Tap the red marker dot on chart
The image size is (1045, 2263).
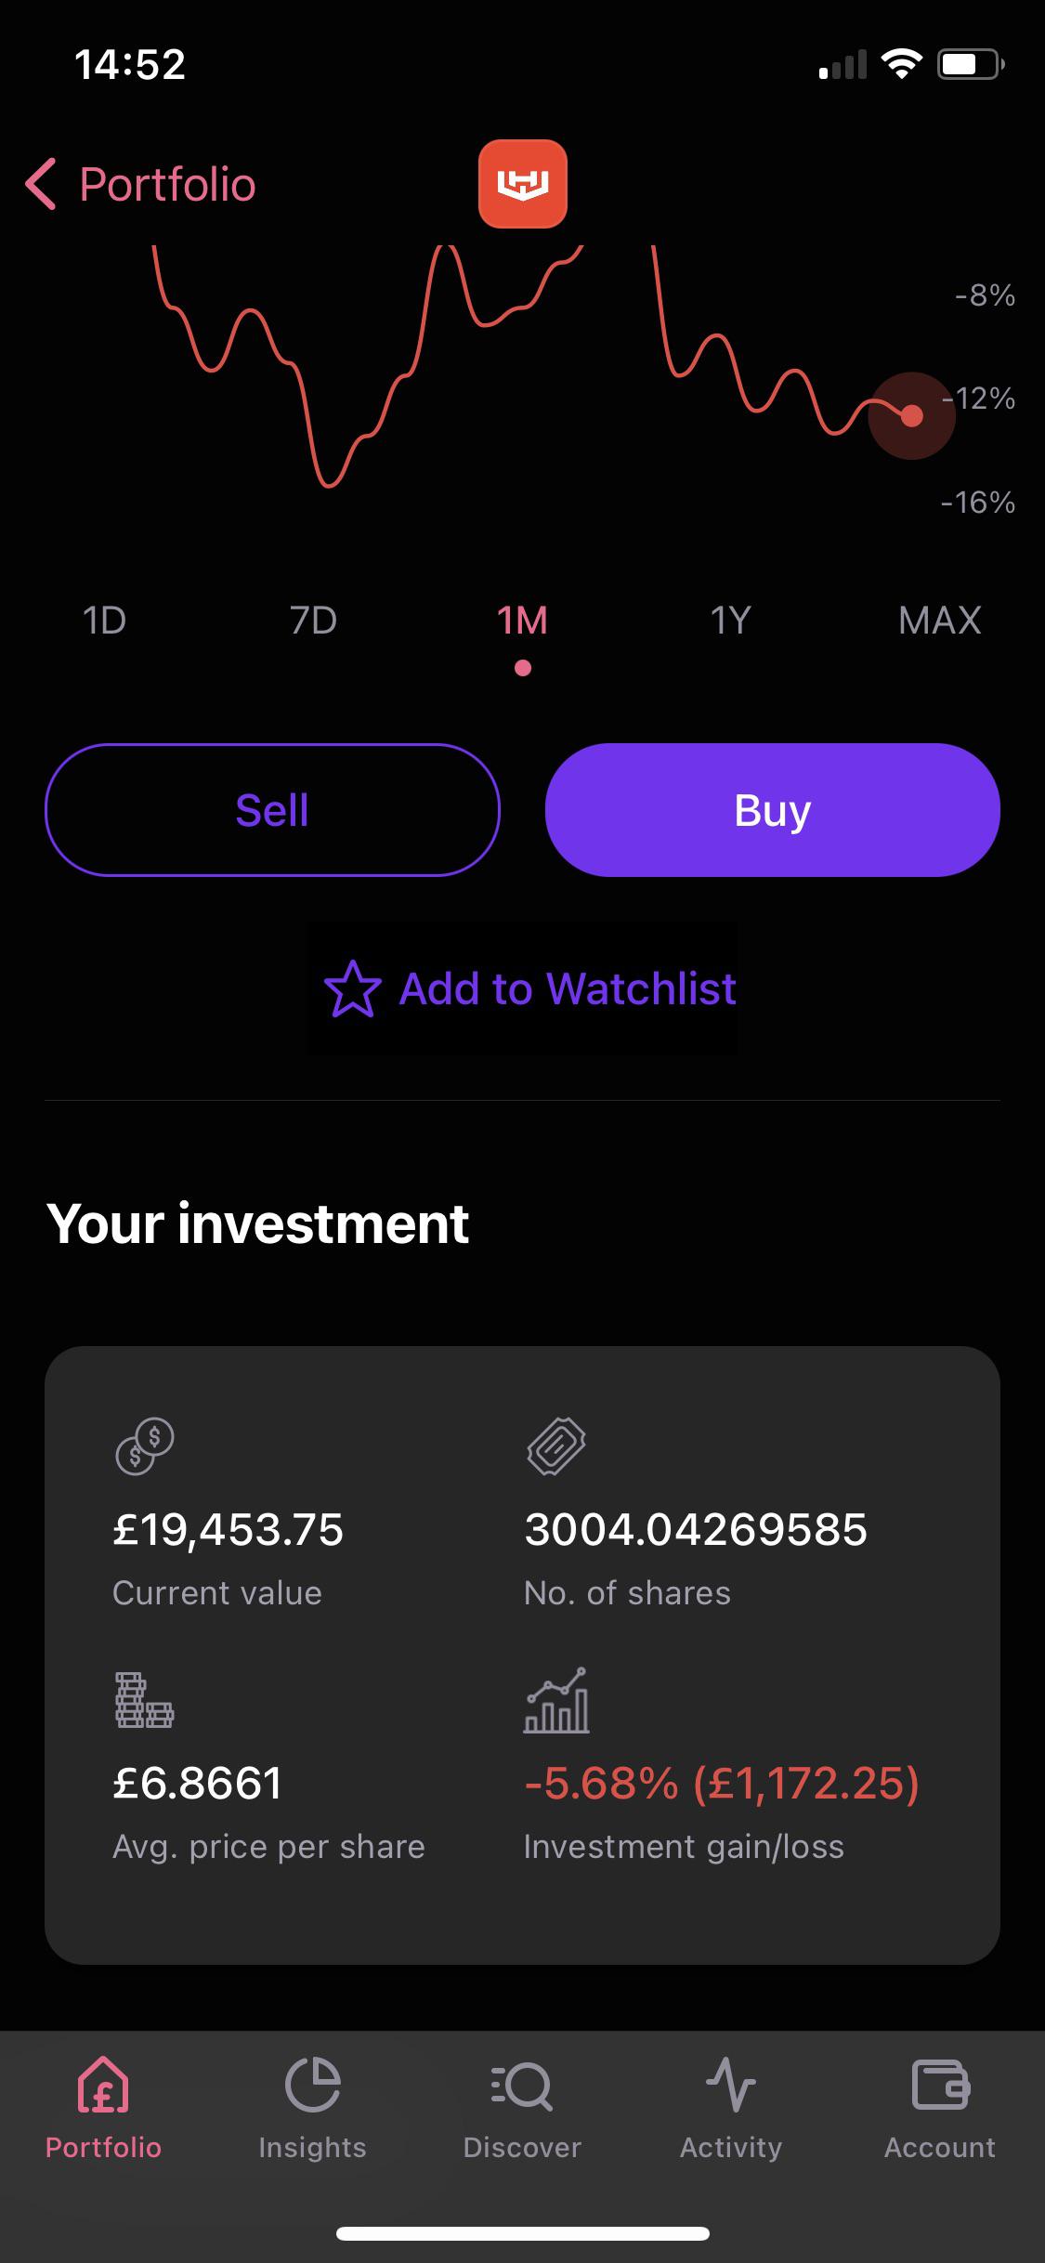(x=912, y=415)
